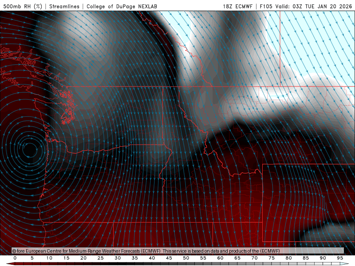The width and height of the screenshot is (355, 266).
Task: Click the colorbar label "0"
Action: [15, 258]
